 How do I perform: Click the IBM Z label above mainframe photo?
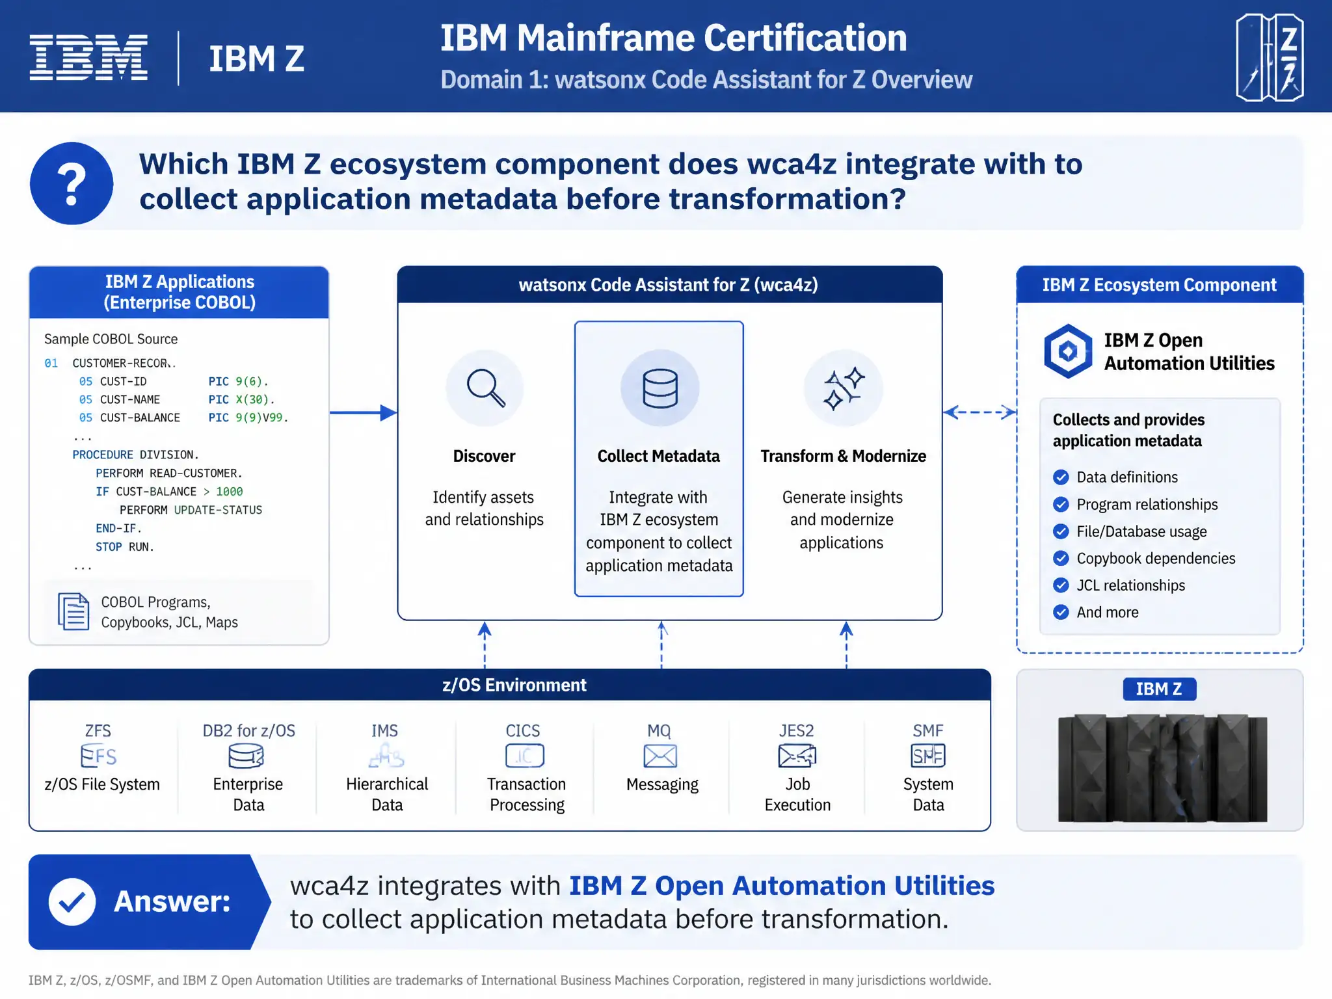coord(1159,689)
